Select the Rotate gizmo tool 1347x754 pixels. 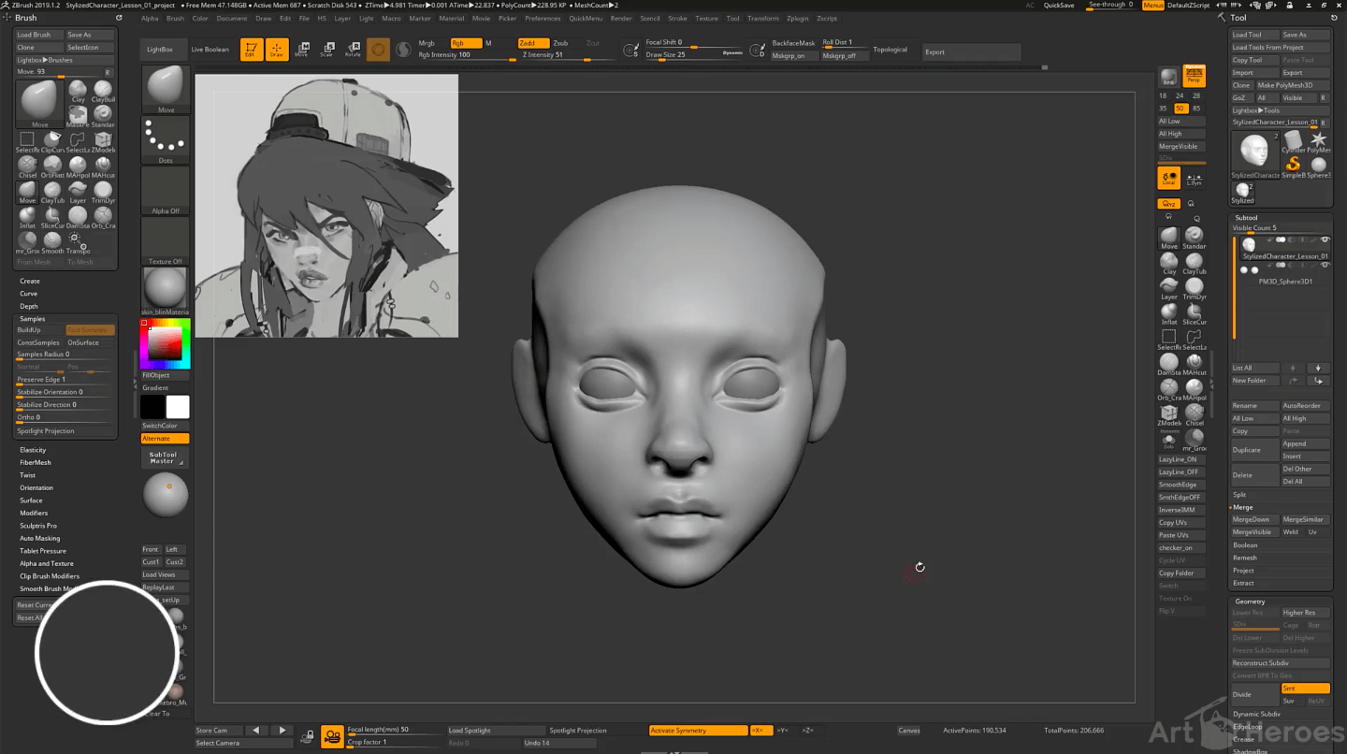[x=353, y=49]
